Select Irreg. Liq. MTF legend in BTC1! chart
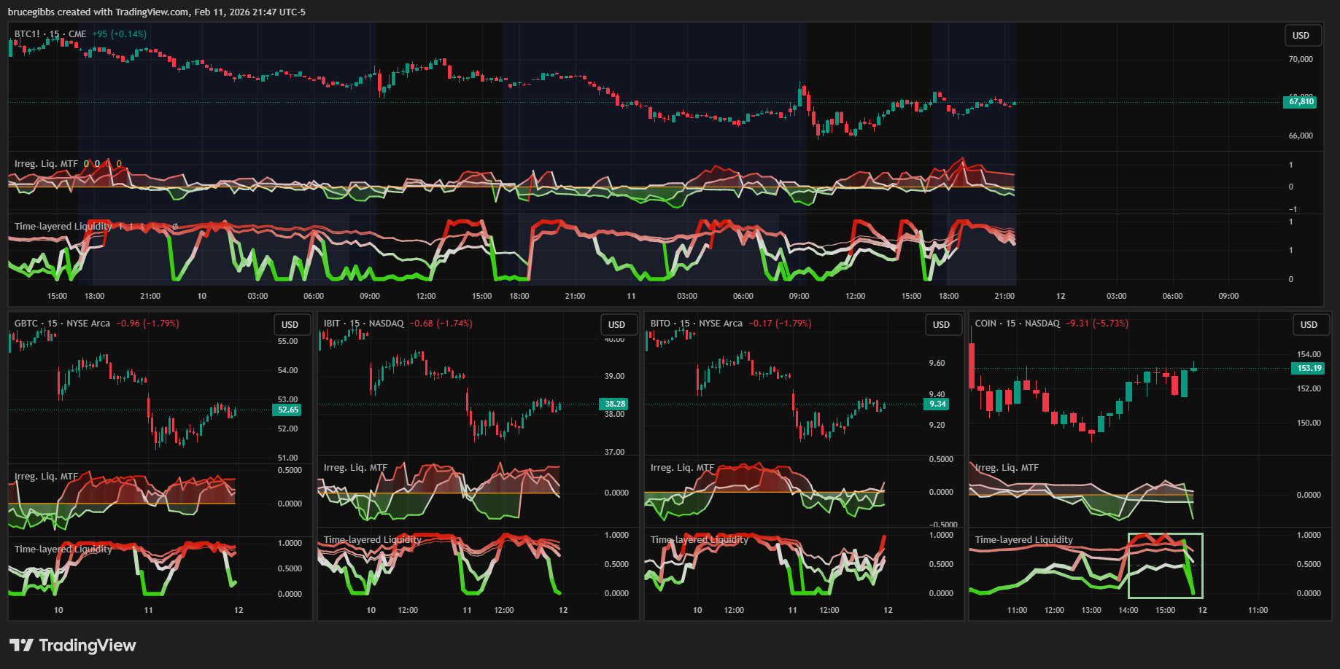The height and width of the screenshot is (669, 1340). click(x=46, y=164)
